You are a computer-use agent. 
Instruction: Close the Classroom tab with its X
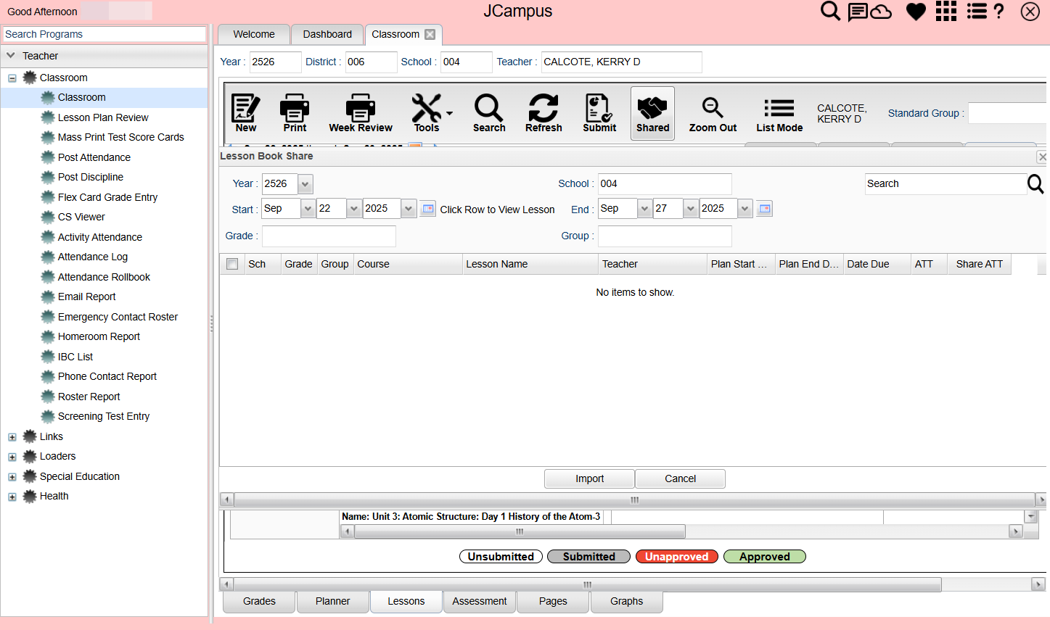tap(430, 34)
